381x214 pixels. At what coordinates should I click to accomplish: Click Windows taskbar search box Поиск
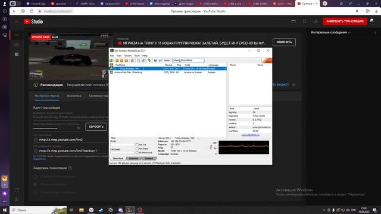pos(38,210)
